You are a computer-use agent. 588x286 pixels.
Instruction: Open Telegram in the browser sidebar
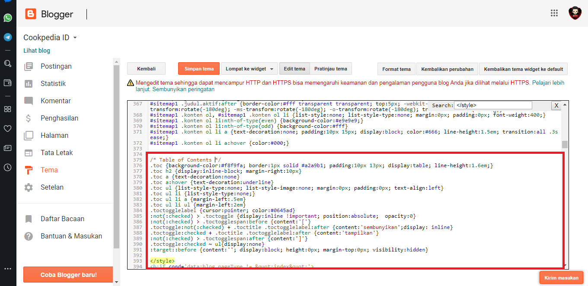(8, 37)
